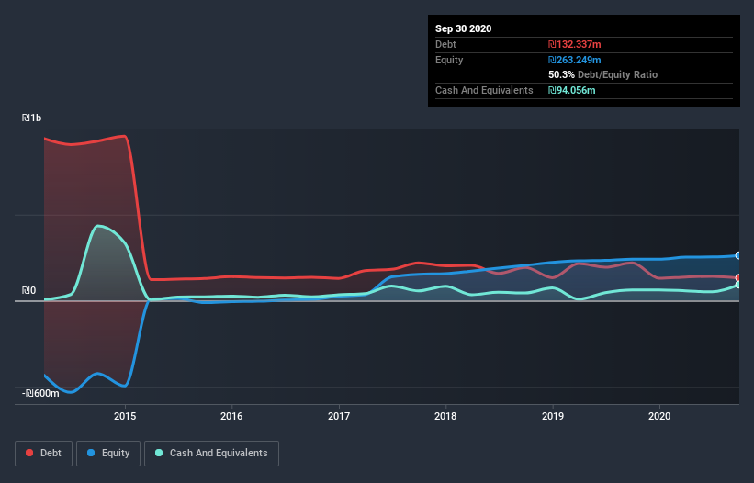Click the ₪132.337m debt value
The height and width of the screenshot is (483, 754).
point(575,45)
